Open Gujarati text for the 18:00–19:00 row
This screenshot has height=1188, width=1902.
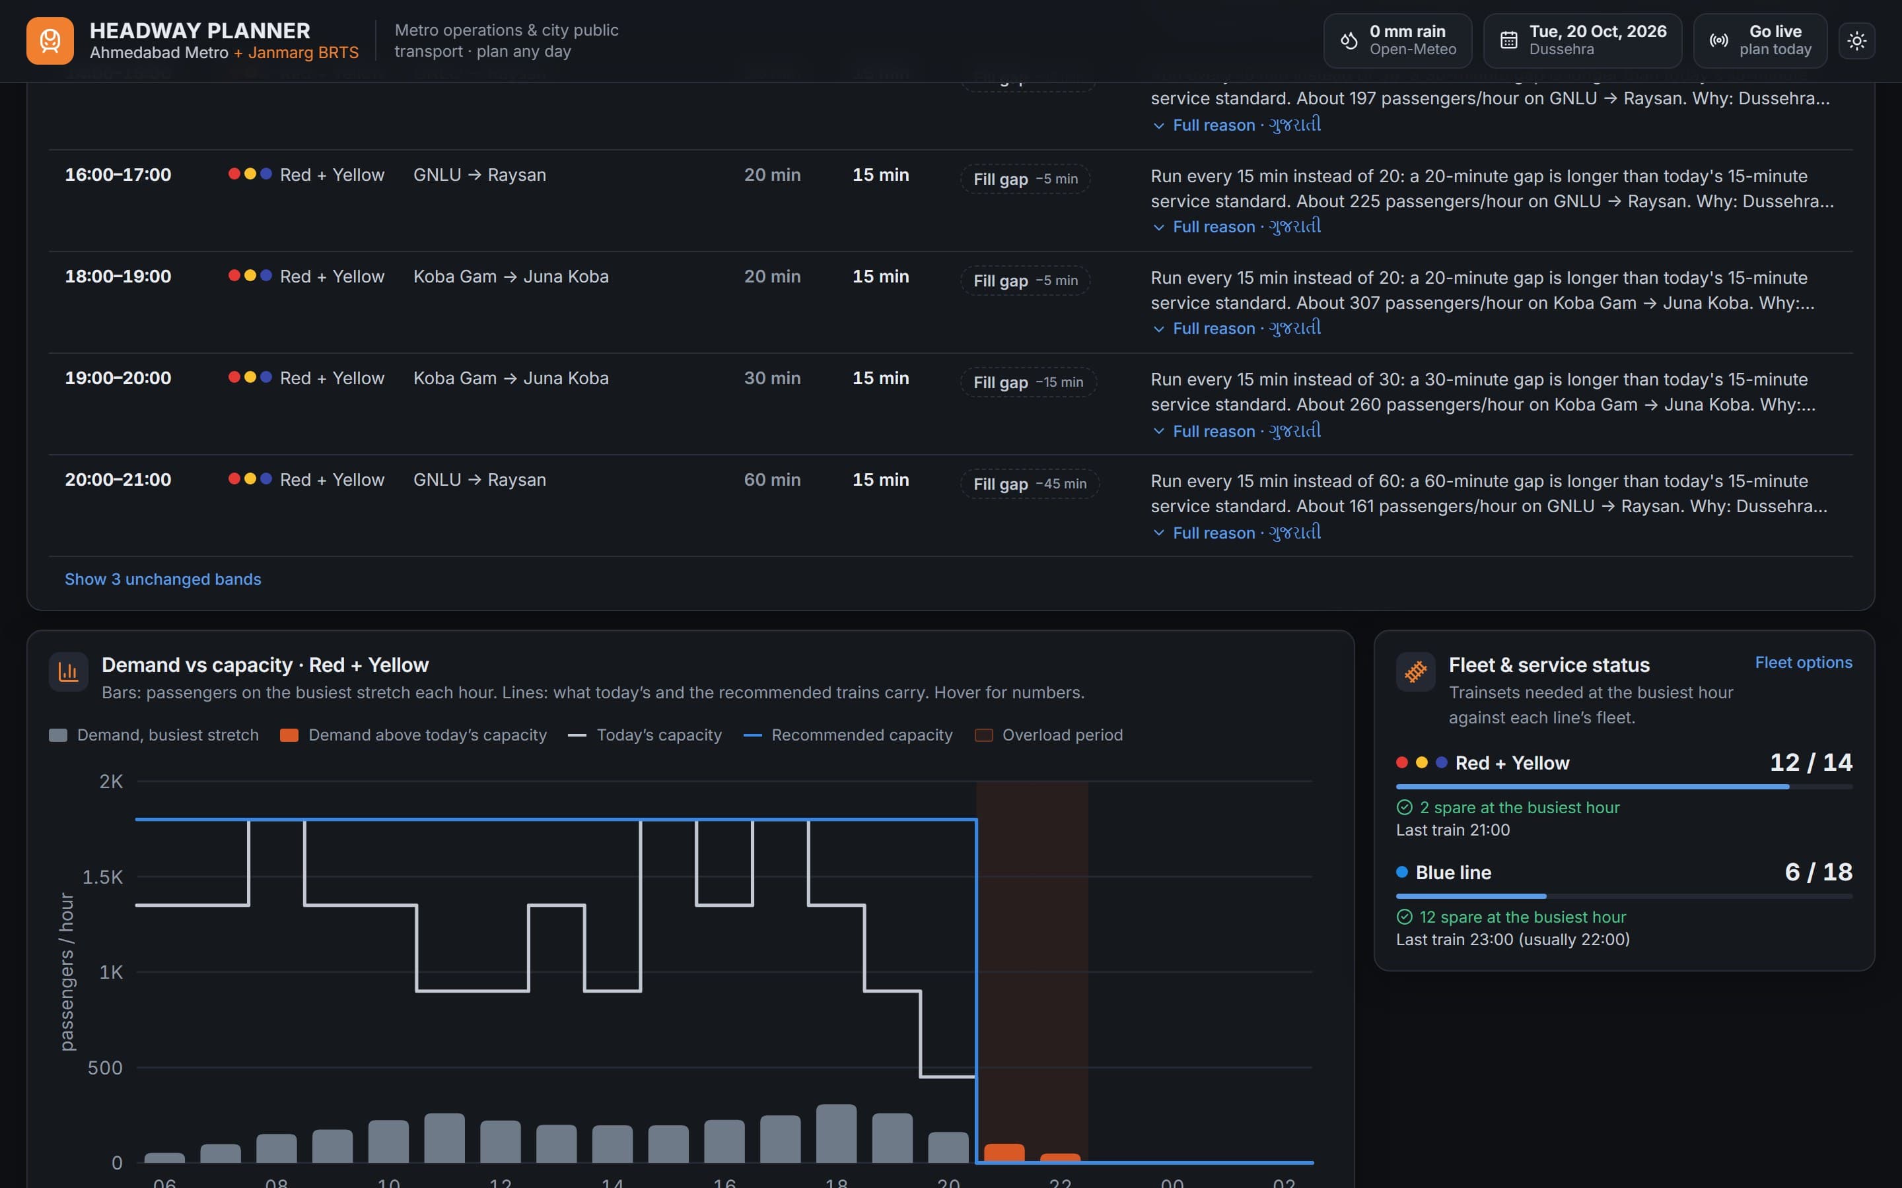1295,327
